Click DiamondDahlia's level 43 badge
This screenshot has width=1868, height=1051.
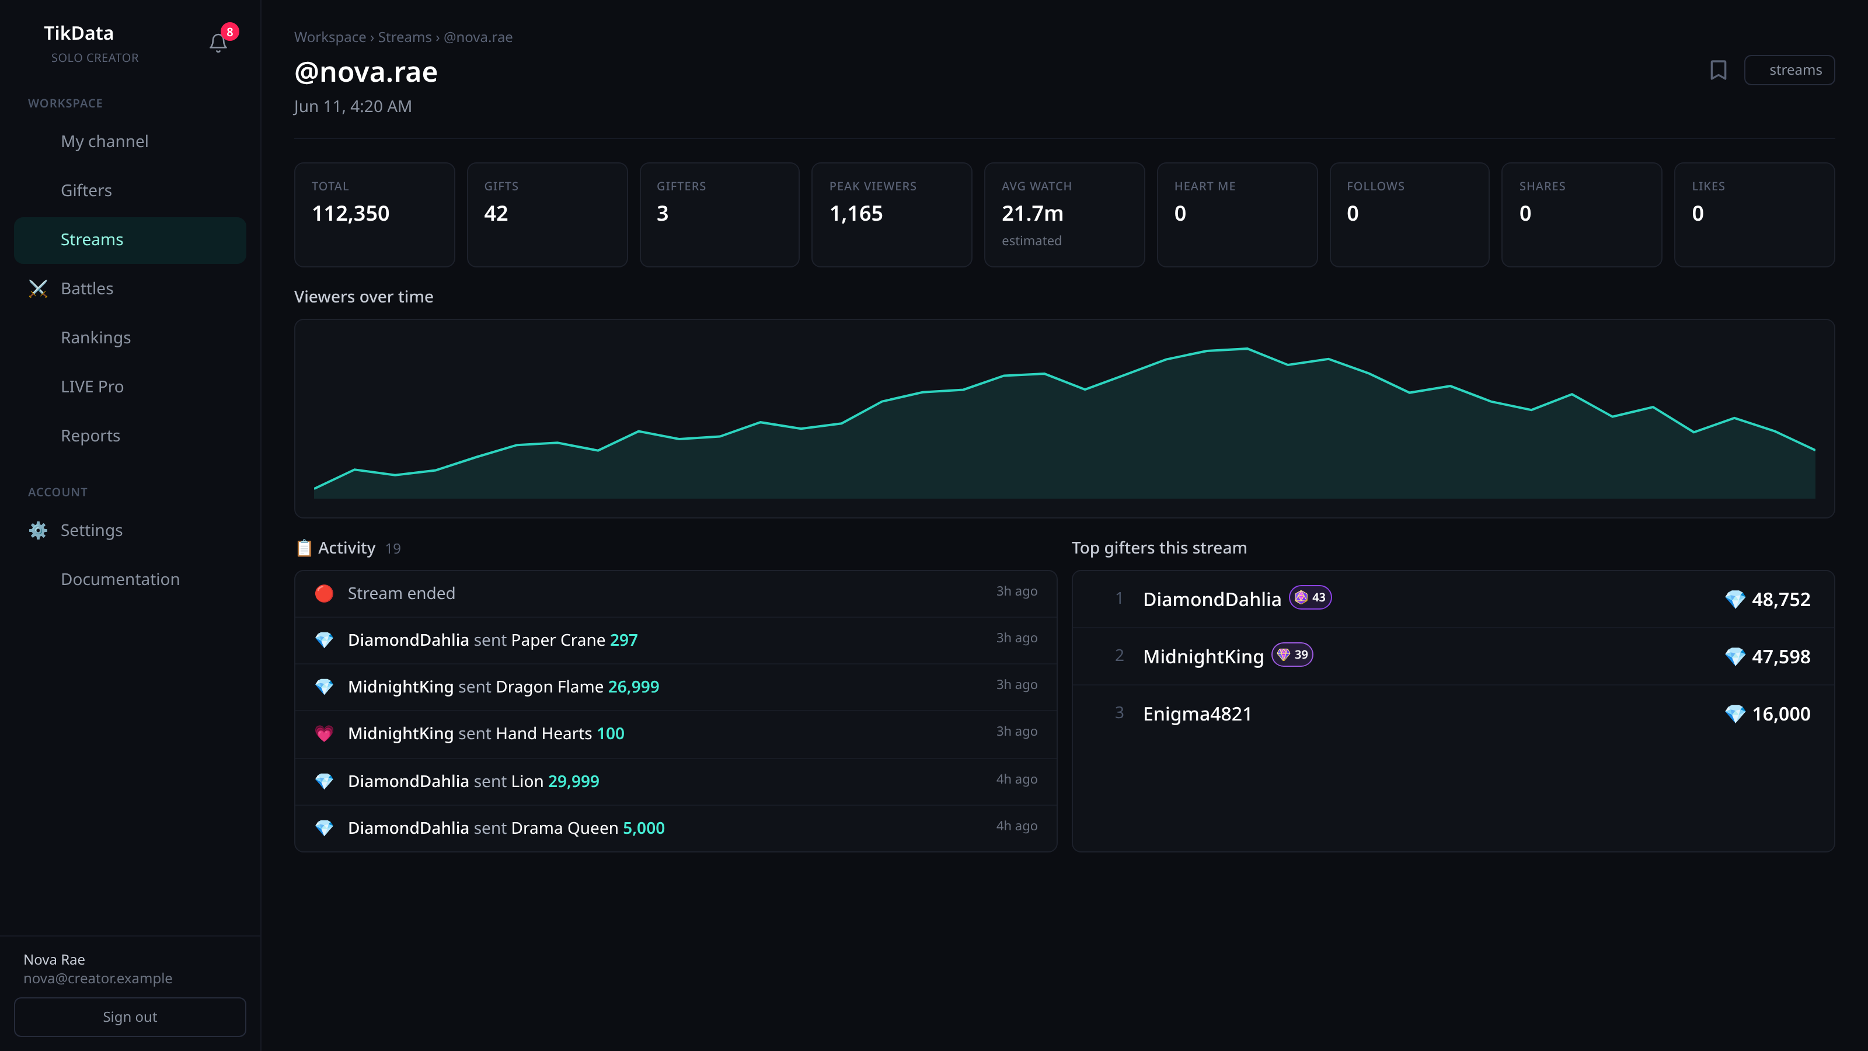tap(1309, 598)
